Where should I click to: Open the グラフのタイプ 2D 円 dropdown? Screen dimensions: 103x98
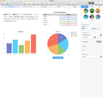92,57
